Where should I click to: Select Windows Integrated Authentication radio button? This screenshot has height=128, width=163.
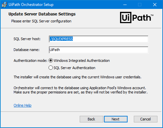coord(51,61)
